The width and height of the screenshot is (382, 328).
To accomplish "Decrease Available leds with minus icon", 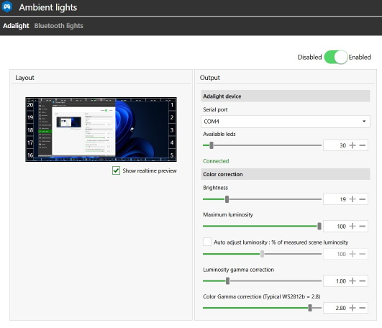I will coord(363,145).
